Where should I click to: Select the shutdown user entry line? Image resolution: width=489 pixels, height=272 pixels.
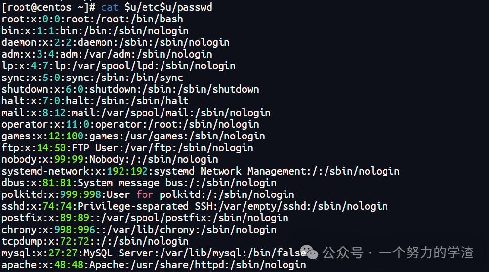[x=130, y=89]
